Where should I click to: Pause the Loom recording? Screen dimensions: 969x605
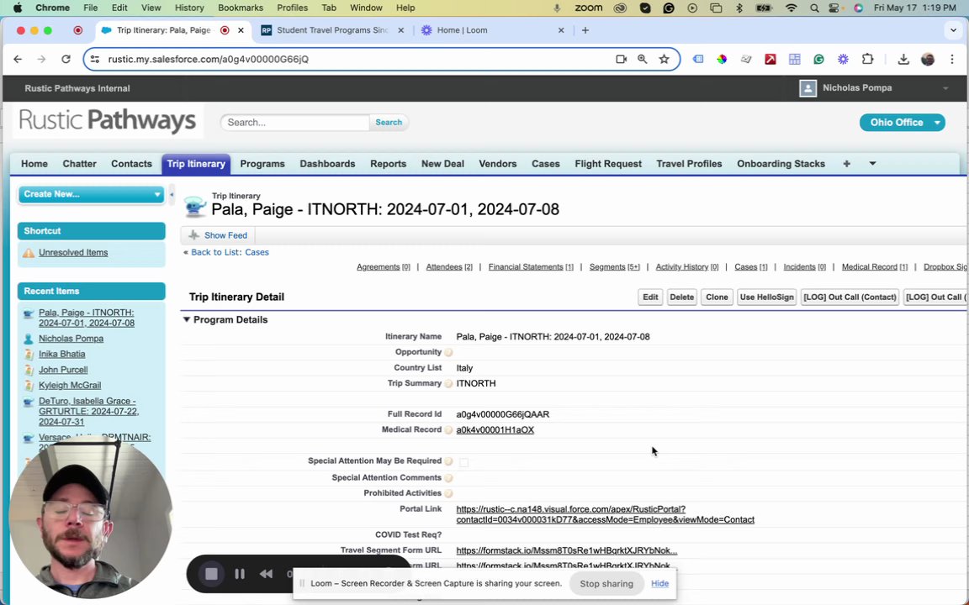[240, 574]
